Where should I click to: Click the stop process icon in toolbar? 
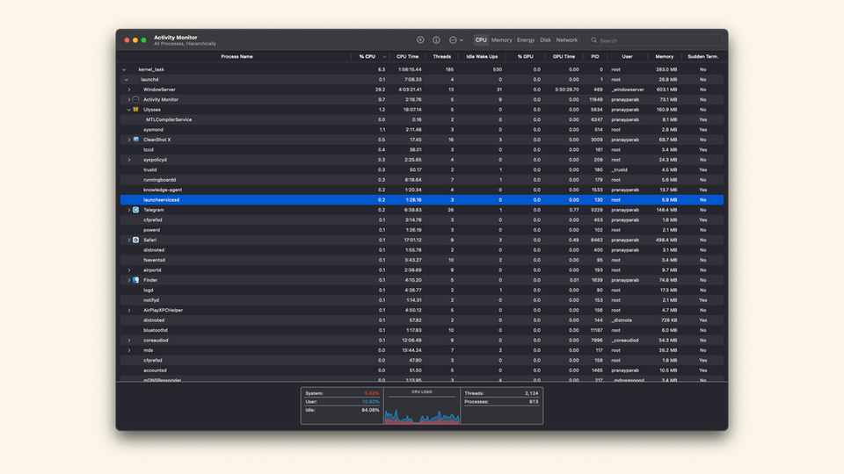420,39
